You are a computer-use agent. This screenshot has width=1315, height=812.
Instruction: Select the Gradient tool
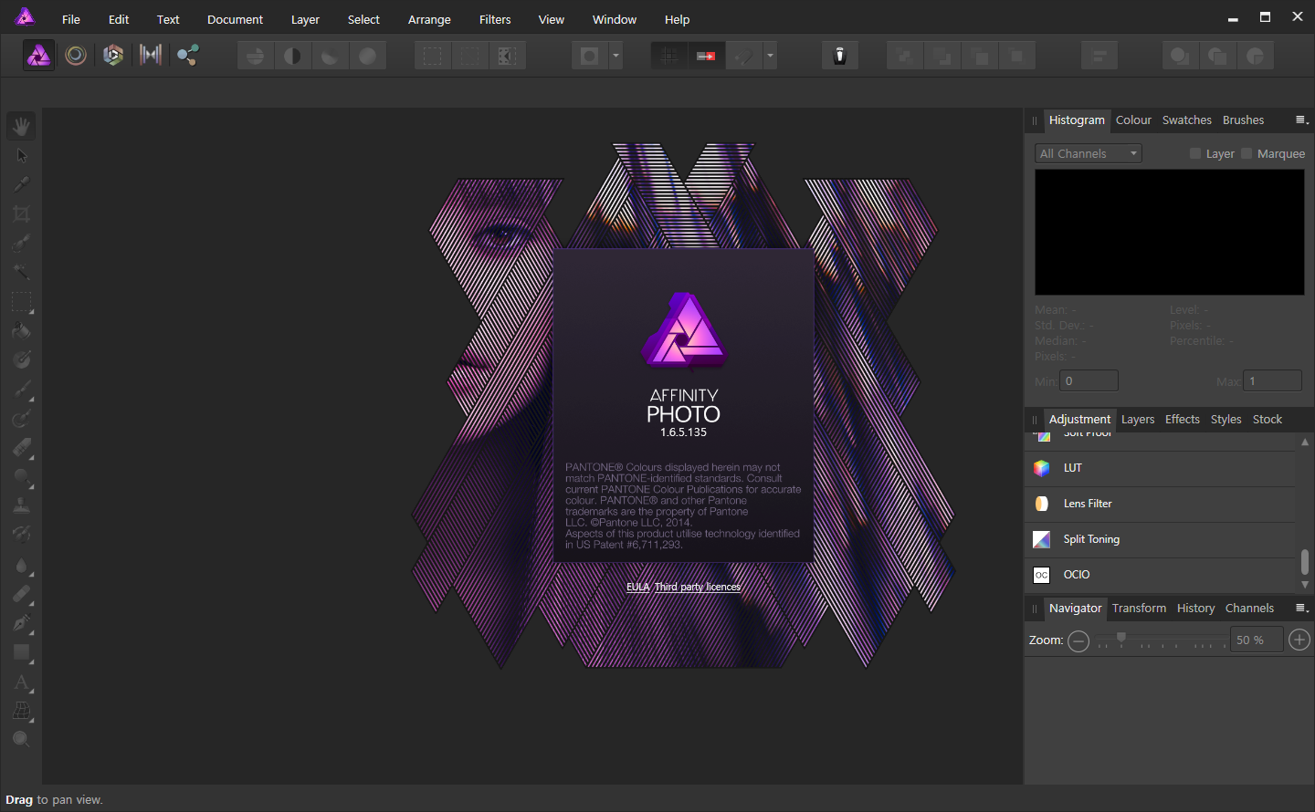point(22,359)
